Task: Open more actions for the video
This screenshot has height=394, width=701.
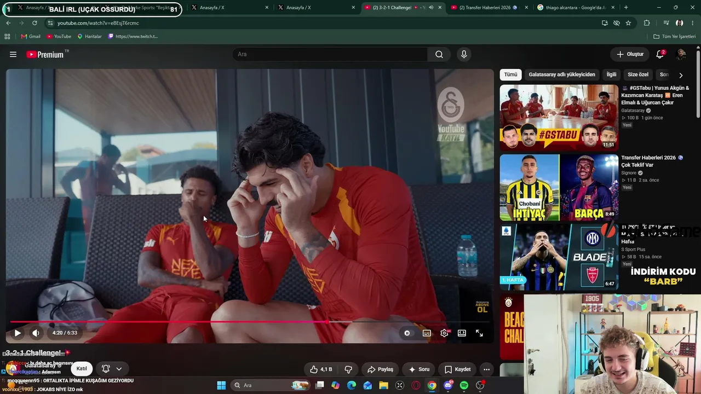Action: (x=486, y=369)
